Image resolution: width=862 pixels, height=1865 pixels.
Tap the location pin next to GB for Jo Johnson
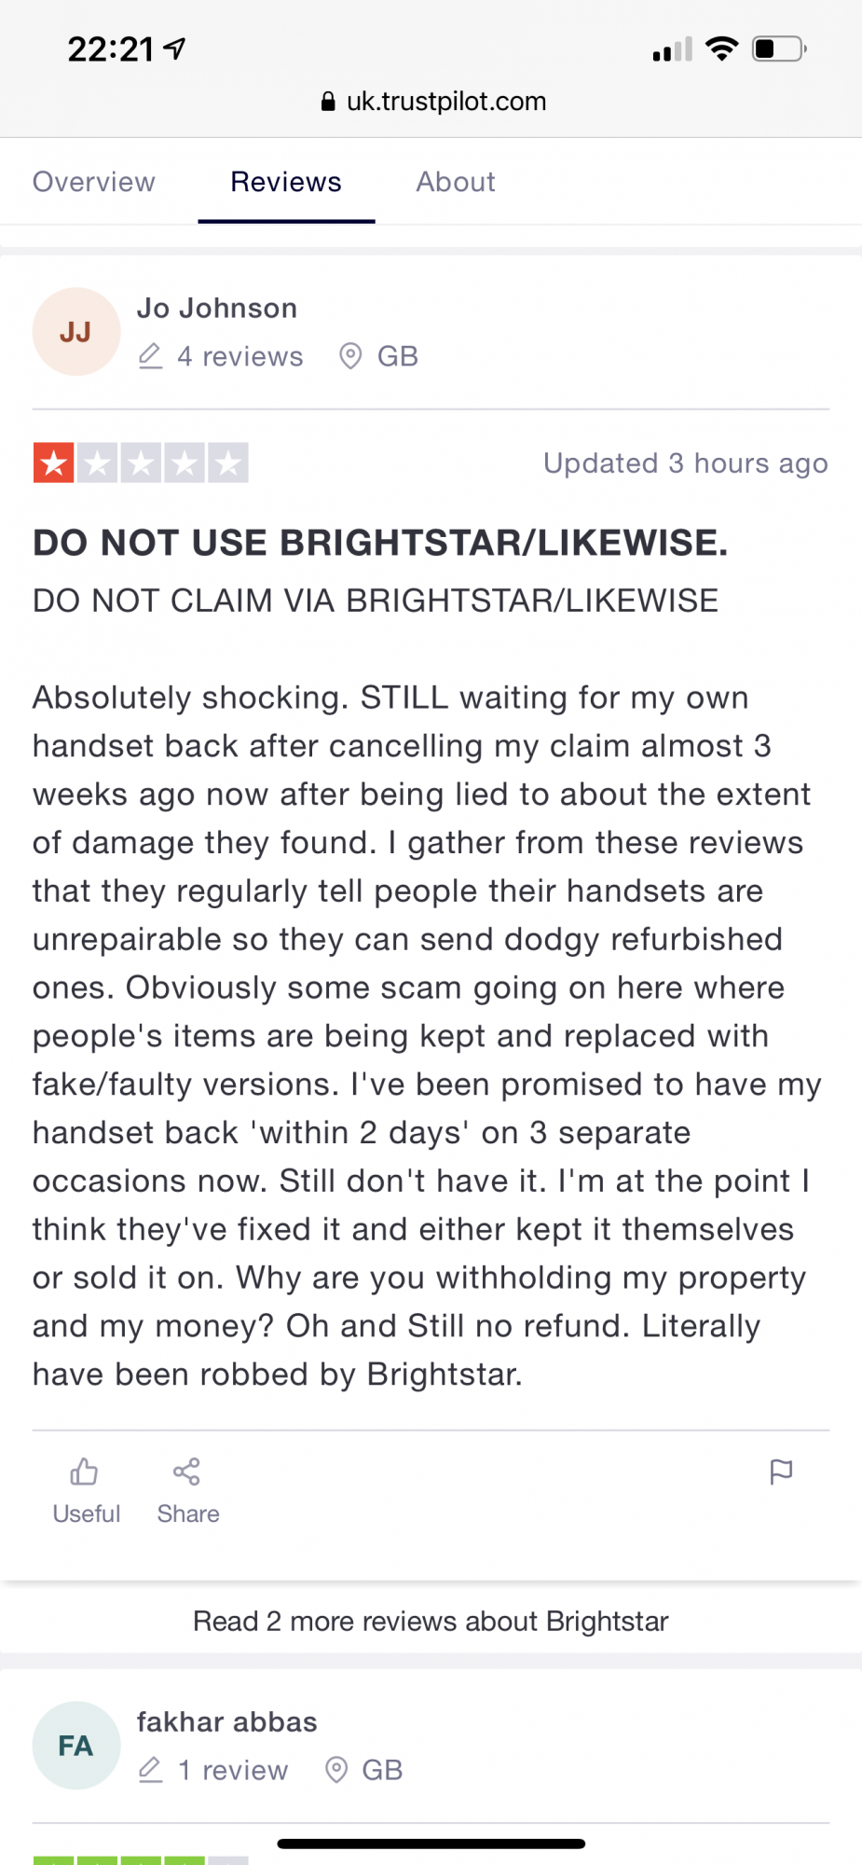tap(350, 356)
